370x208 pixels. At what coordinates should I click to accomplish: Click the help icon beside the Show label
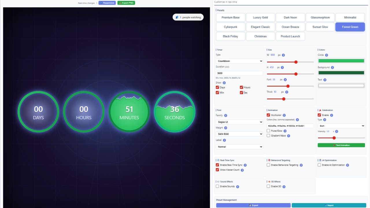224,83
